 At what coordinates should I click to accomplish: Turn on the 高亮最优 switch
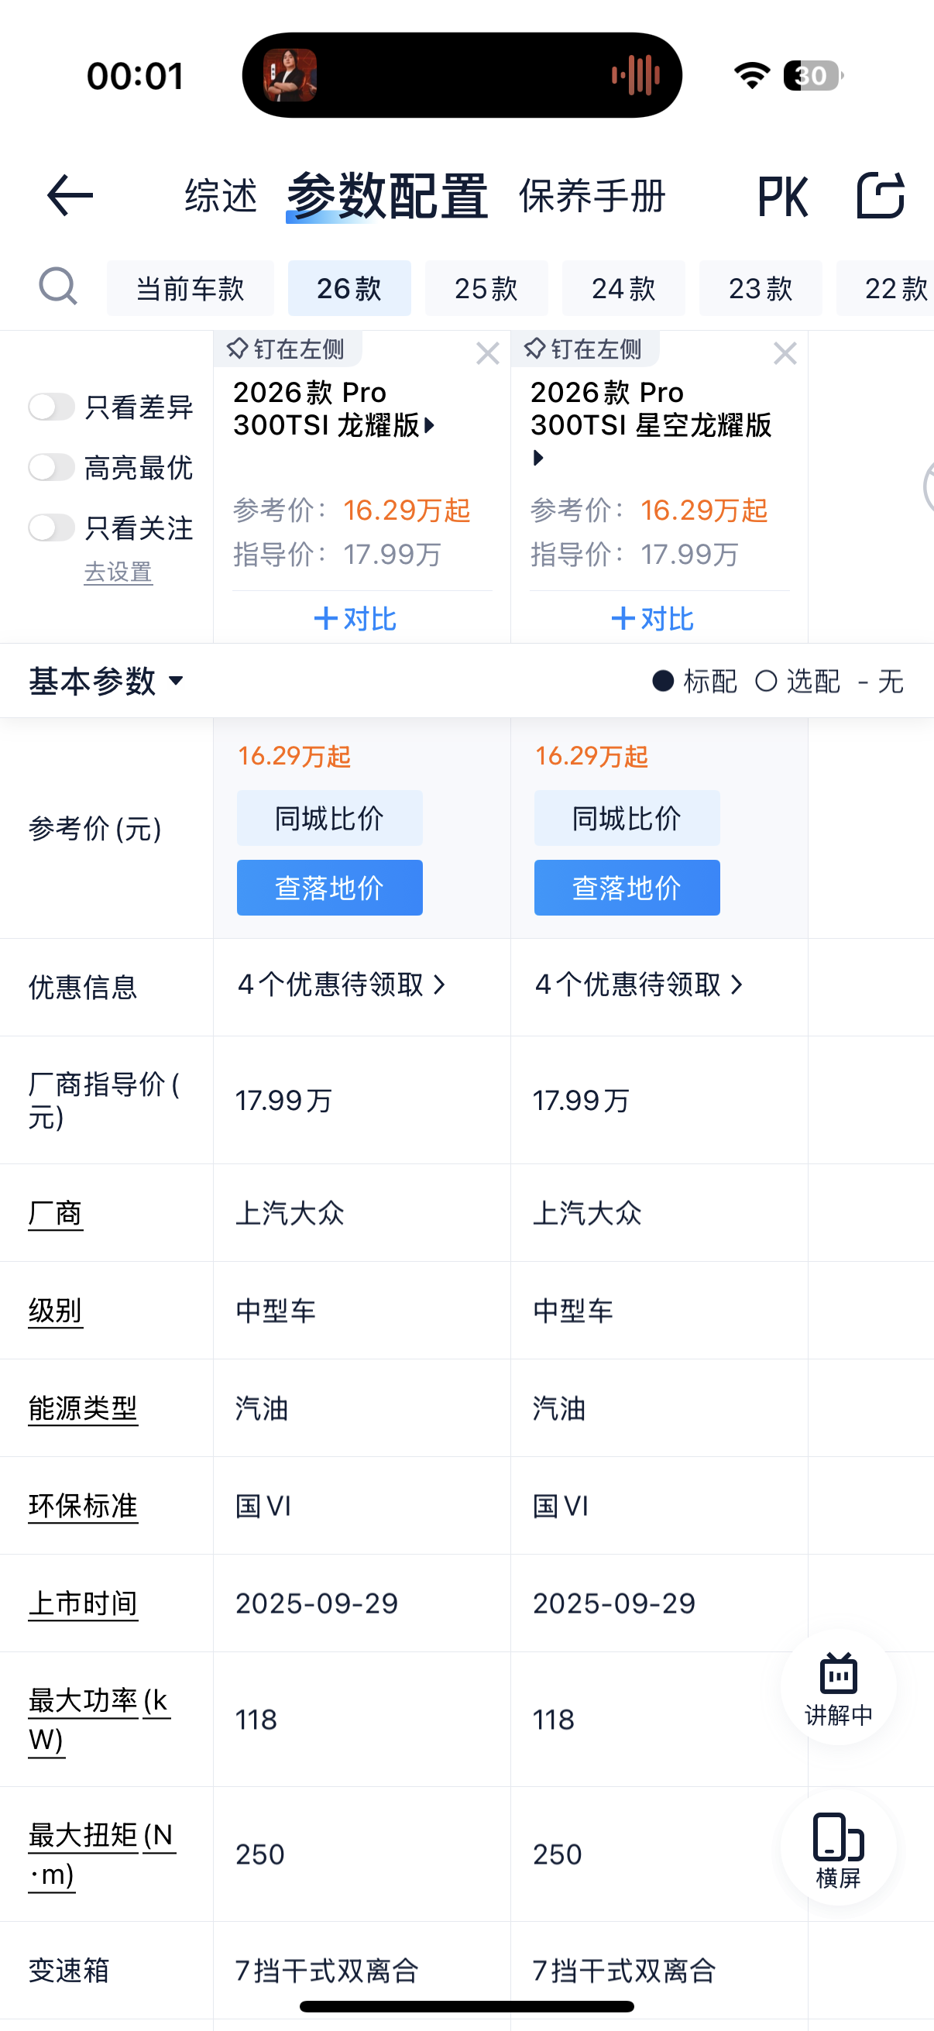[52, 467]
